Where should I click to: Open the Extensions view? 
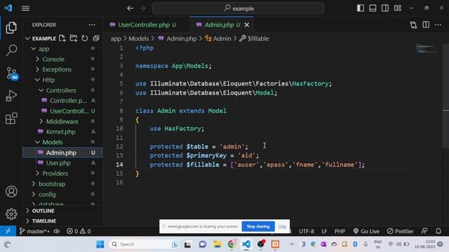pyautogui.click(x=11, y=118)
